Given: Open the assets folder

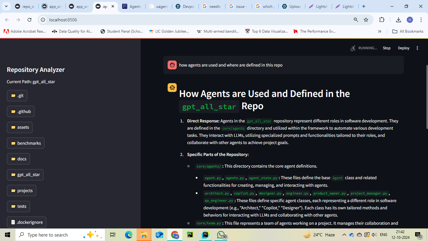Looking at the screenshot, I should [x=20, y=127].
